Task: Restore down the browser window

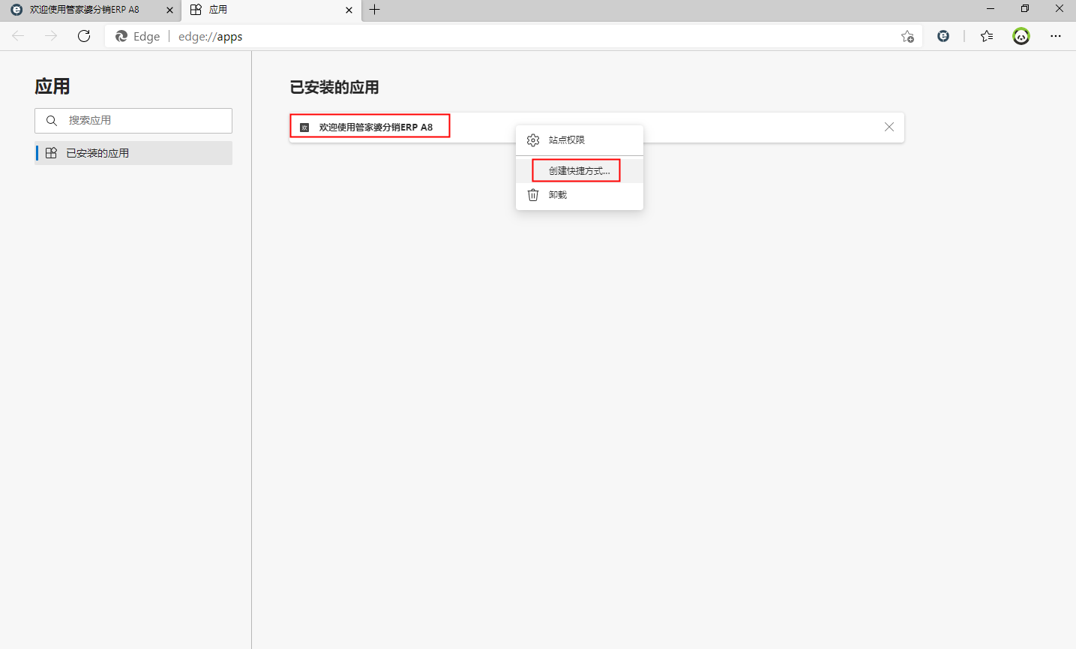Action: tap(1025, 9)
